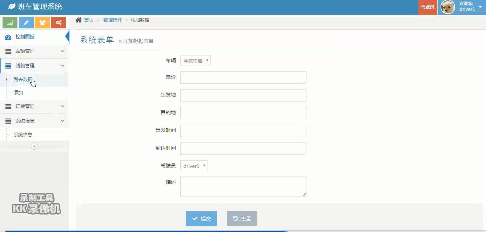Image resolution: width=486 pixels, height=232 pixels.
Task: Select 列表数据 under 线路管理
Action: pos(23,79)
